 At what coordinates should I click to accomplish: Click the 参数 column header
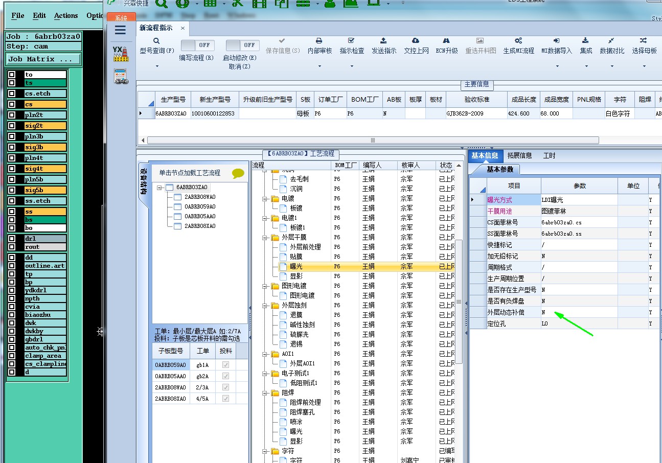tap(579, 186)
